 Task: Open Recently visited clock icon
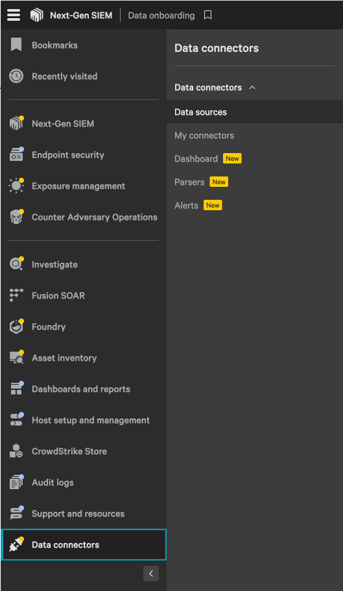click(x=16, y=76)
